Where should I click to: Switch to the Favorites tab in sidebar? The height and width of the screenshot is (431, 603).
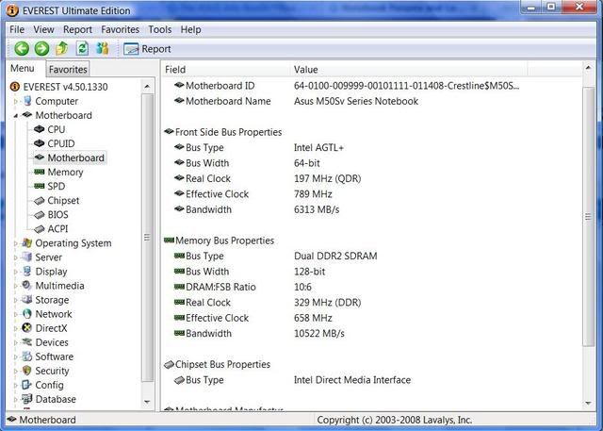click(68, 69)
